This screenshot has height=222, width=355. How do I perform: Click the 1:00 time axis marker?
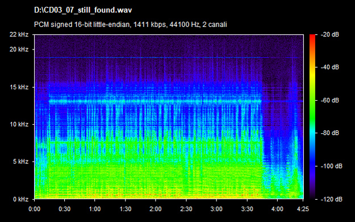(95, 209)
